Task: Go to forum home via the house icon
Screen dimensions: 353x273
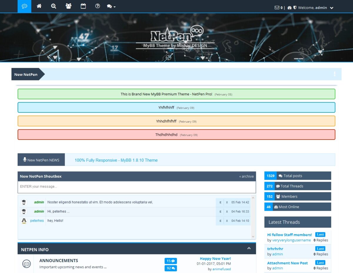Action: pos(39,6)
